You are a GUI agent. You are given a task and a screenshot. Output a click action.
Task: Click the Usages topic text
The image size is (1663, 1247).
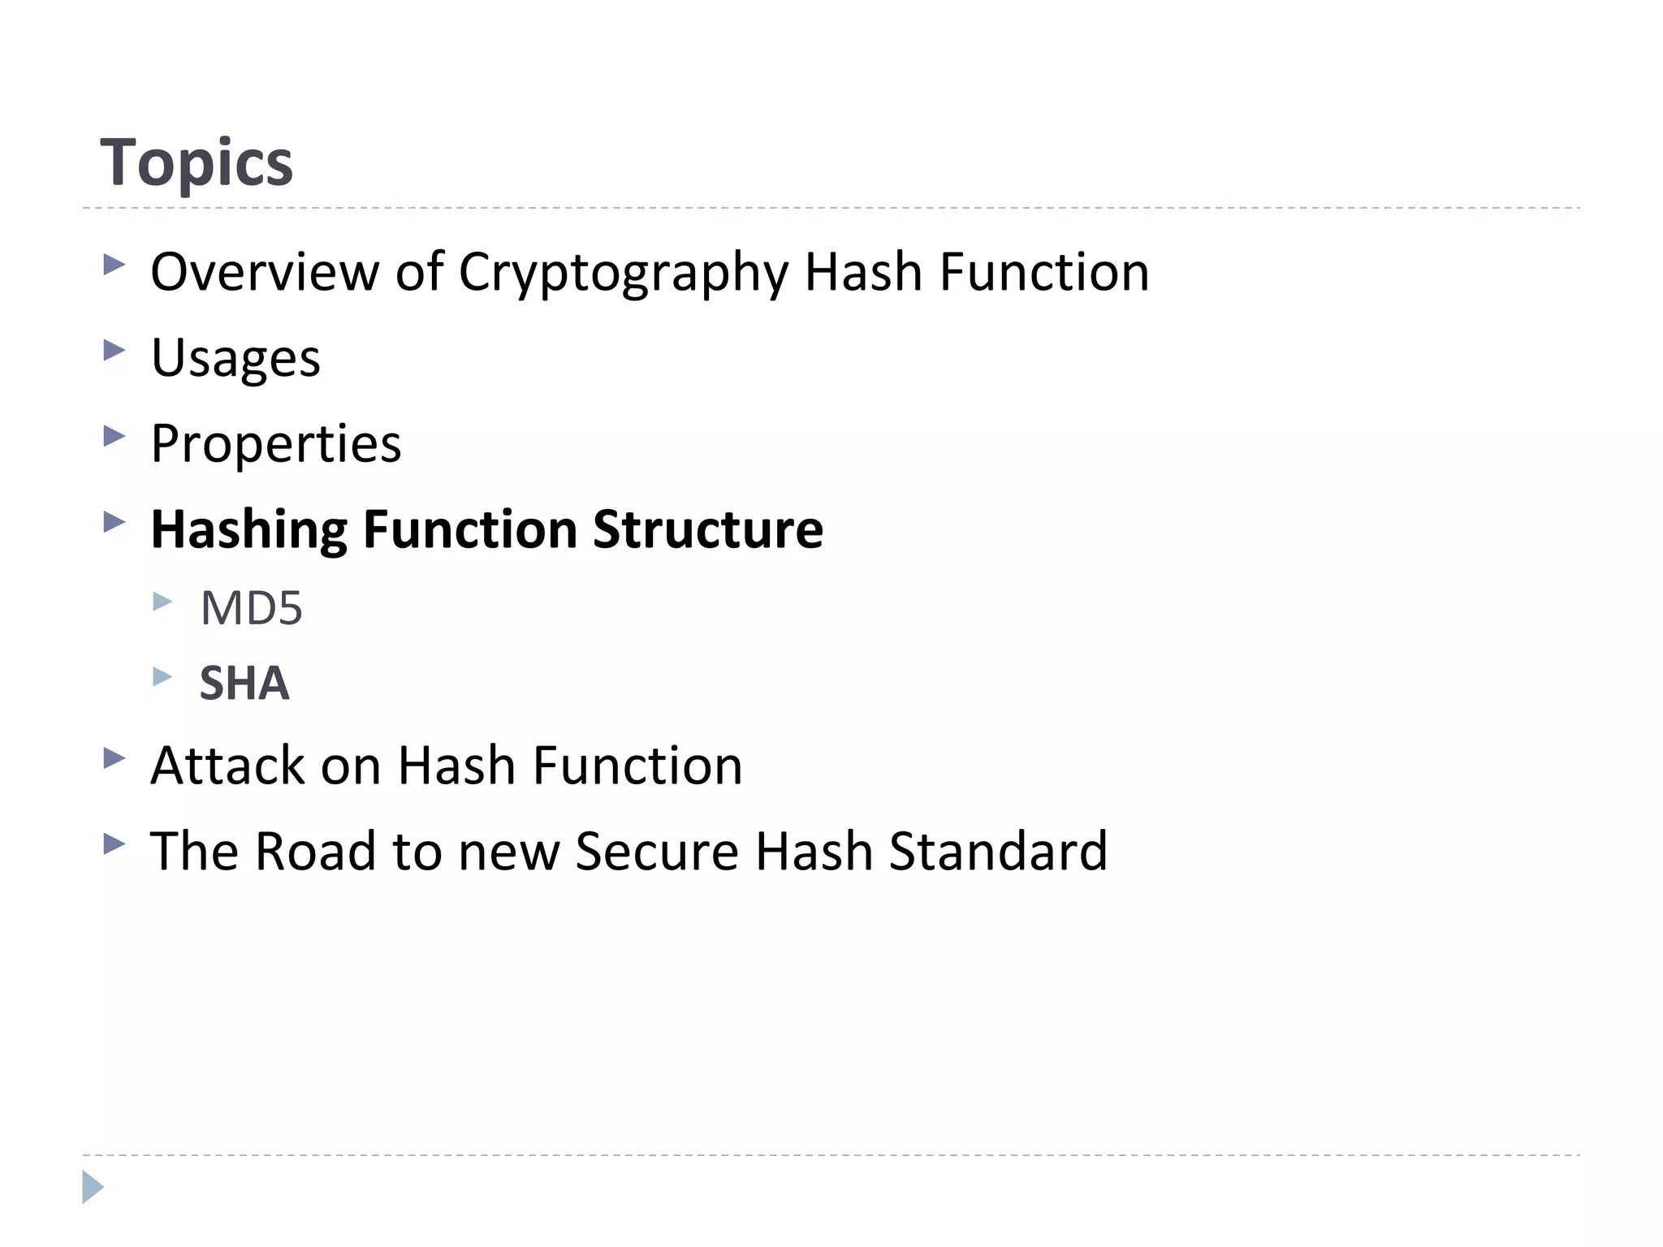point(235,357)
